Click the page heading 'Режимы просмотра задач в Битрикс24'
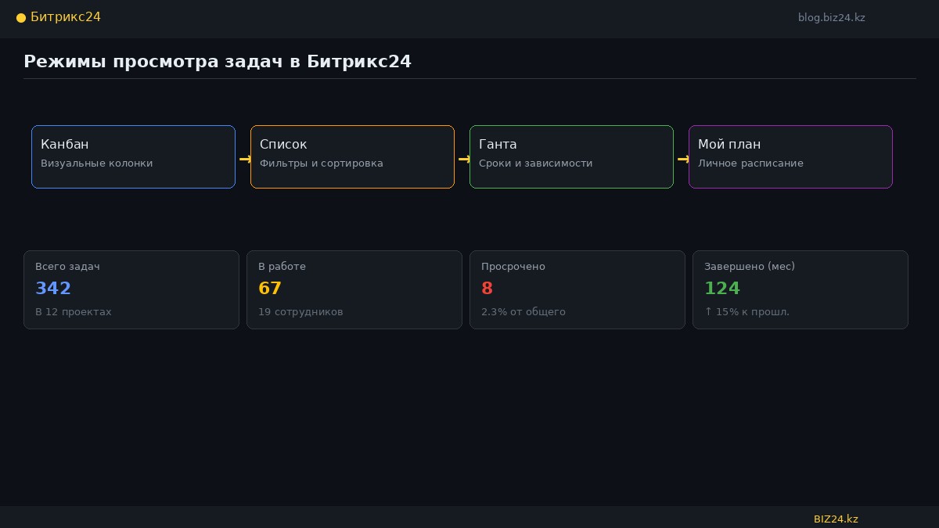This screenshot has width=939, height=528. pos(218,62)
